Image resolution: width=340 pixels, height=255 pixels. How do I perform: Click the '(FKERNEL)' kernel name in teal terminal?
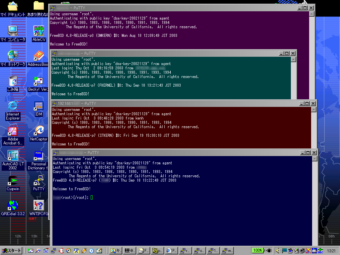coord(107,85)
